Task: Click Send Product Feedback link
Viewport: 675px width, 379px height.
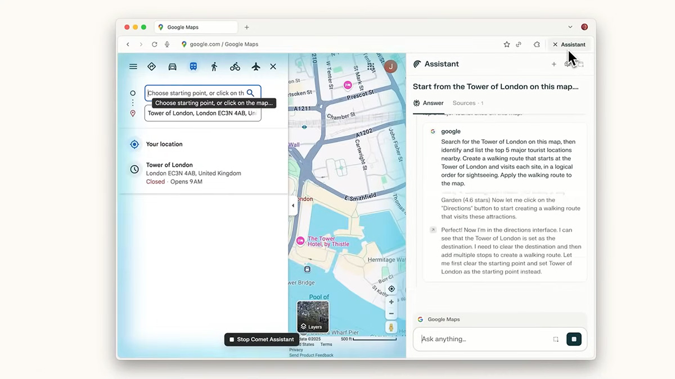Action: tap(311, 355)
